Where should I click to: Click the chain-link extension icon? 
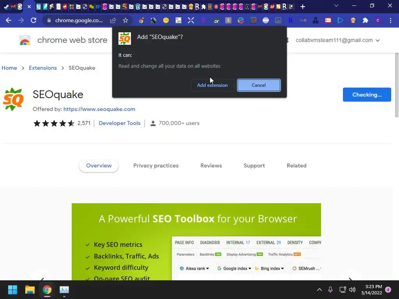click(303, 20)
